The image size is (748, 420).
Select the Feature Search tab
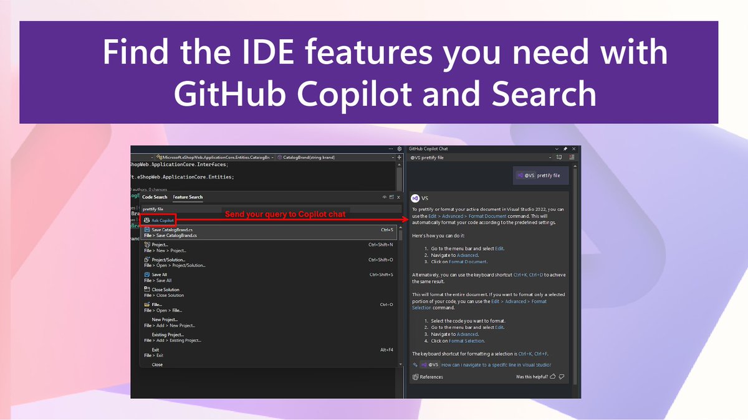[x=188, y=197]
